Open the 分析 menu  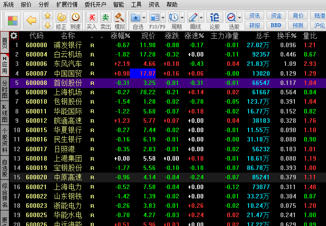coord(44,4)
